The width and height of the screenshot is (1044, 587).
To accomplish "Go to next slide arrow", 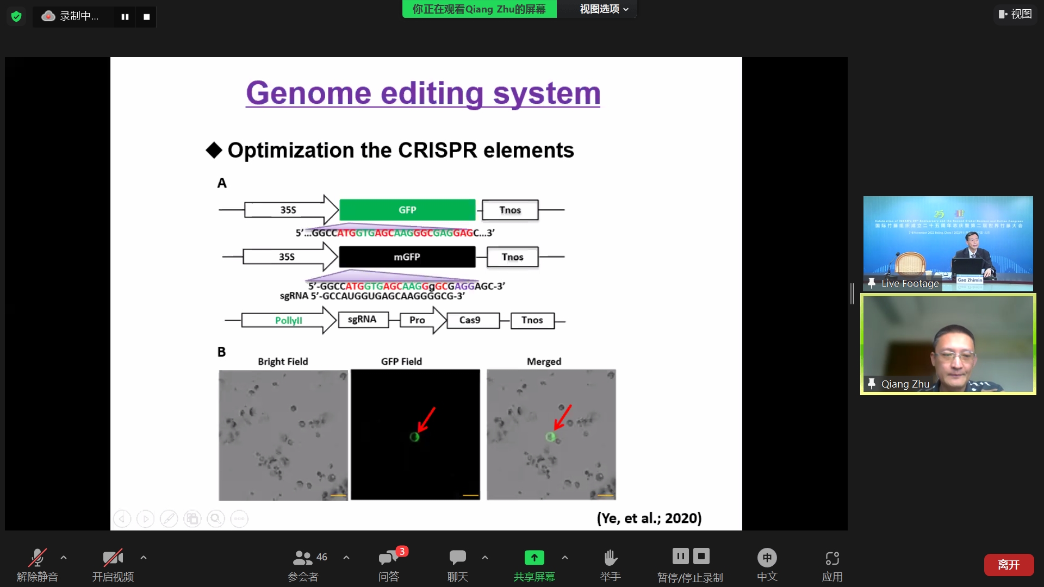I will [x=146, y=519].
